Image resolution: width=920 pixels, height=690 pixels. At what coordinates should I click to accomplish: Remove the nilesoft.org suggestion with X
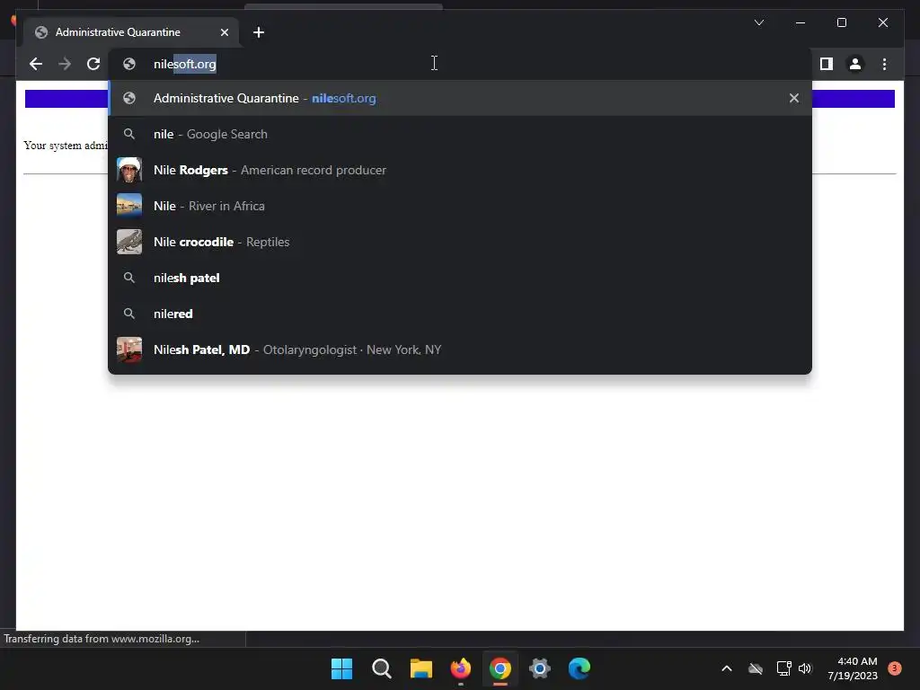point(794,98)
